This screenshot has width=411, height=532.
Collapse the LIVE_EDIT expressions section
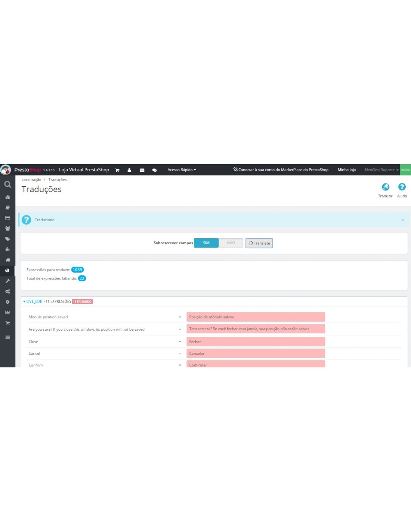click(x=34, y=302)
